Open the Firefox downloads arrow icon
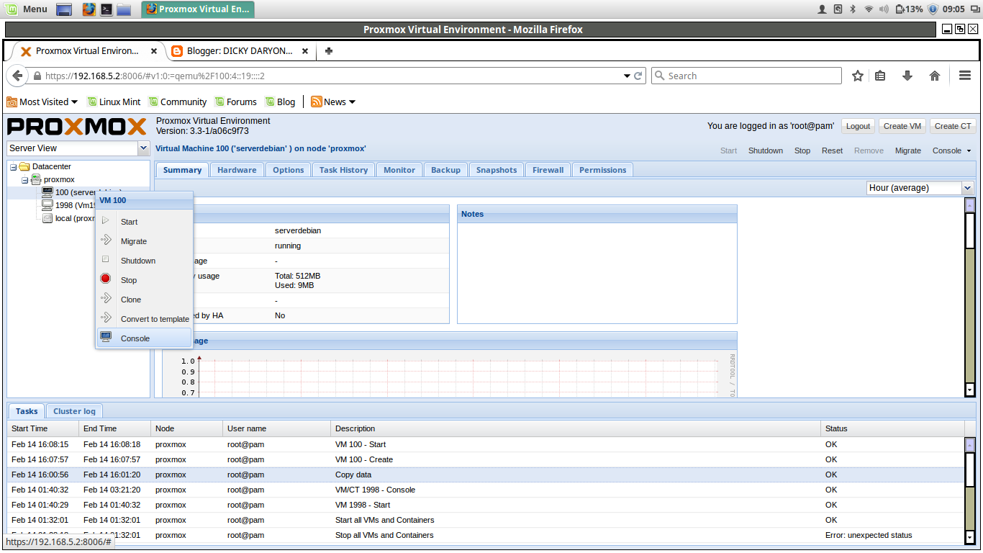 (907, 76)
